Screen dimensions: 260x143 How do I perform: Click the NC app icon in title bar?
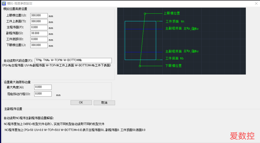(4, 3)
